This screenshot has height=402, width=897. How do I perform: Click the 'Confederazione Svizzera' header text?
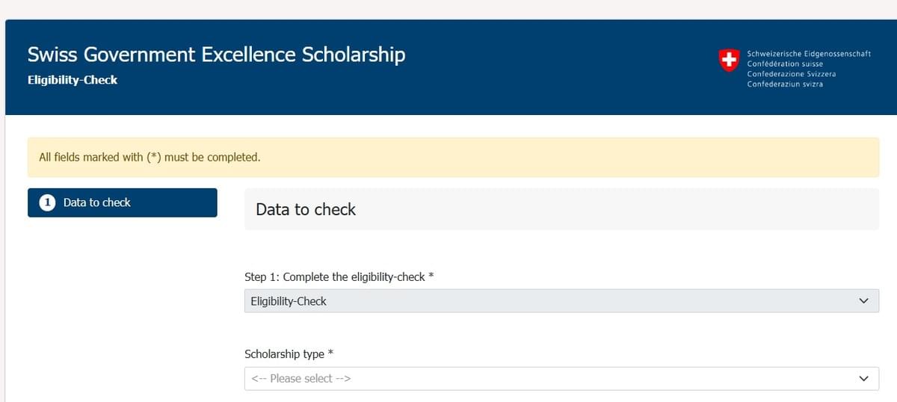pos(792,74)
